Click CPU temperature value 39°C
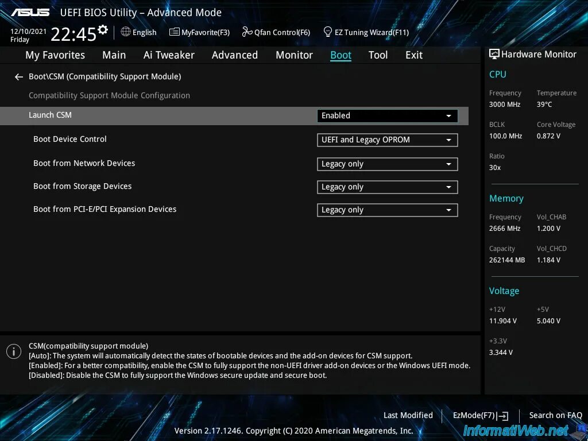588x441 pixels. [x=544, y=105]
